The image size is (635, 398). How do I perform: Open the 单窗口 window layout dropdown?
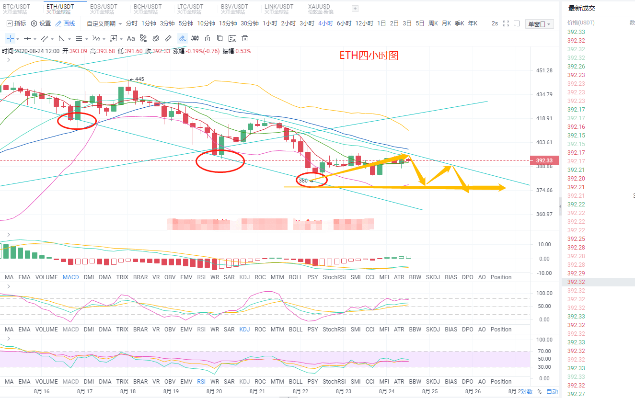point(539,24)
